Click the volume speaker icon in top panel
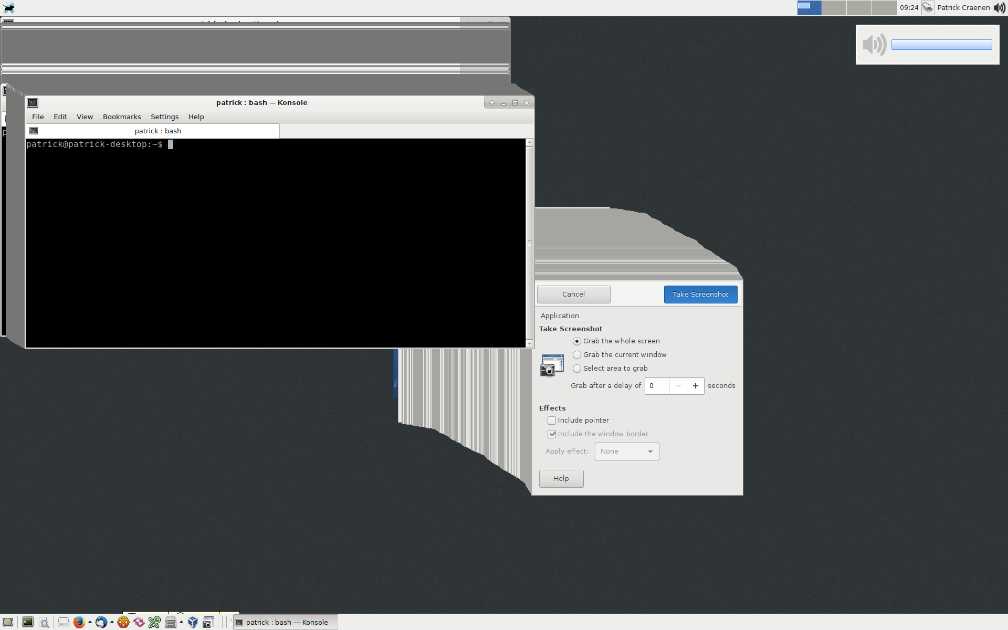Image resolution: width=1008 pixels, height=630 pixels. click(999, 7)
